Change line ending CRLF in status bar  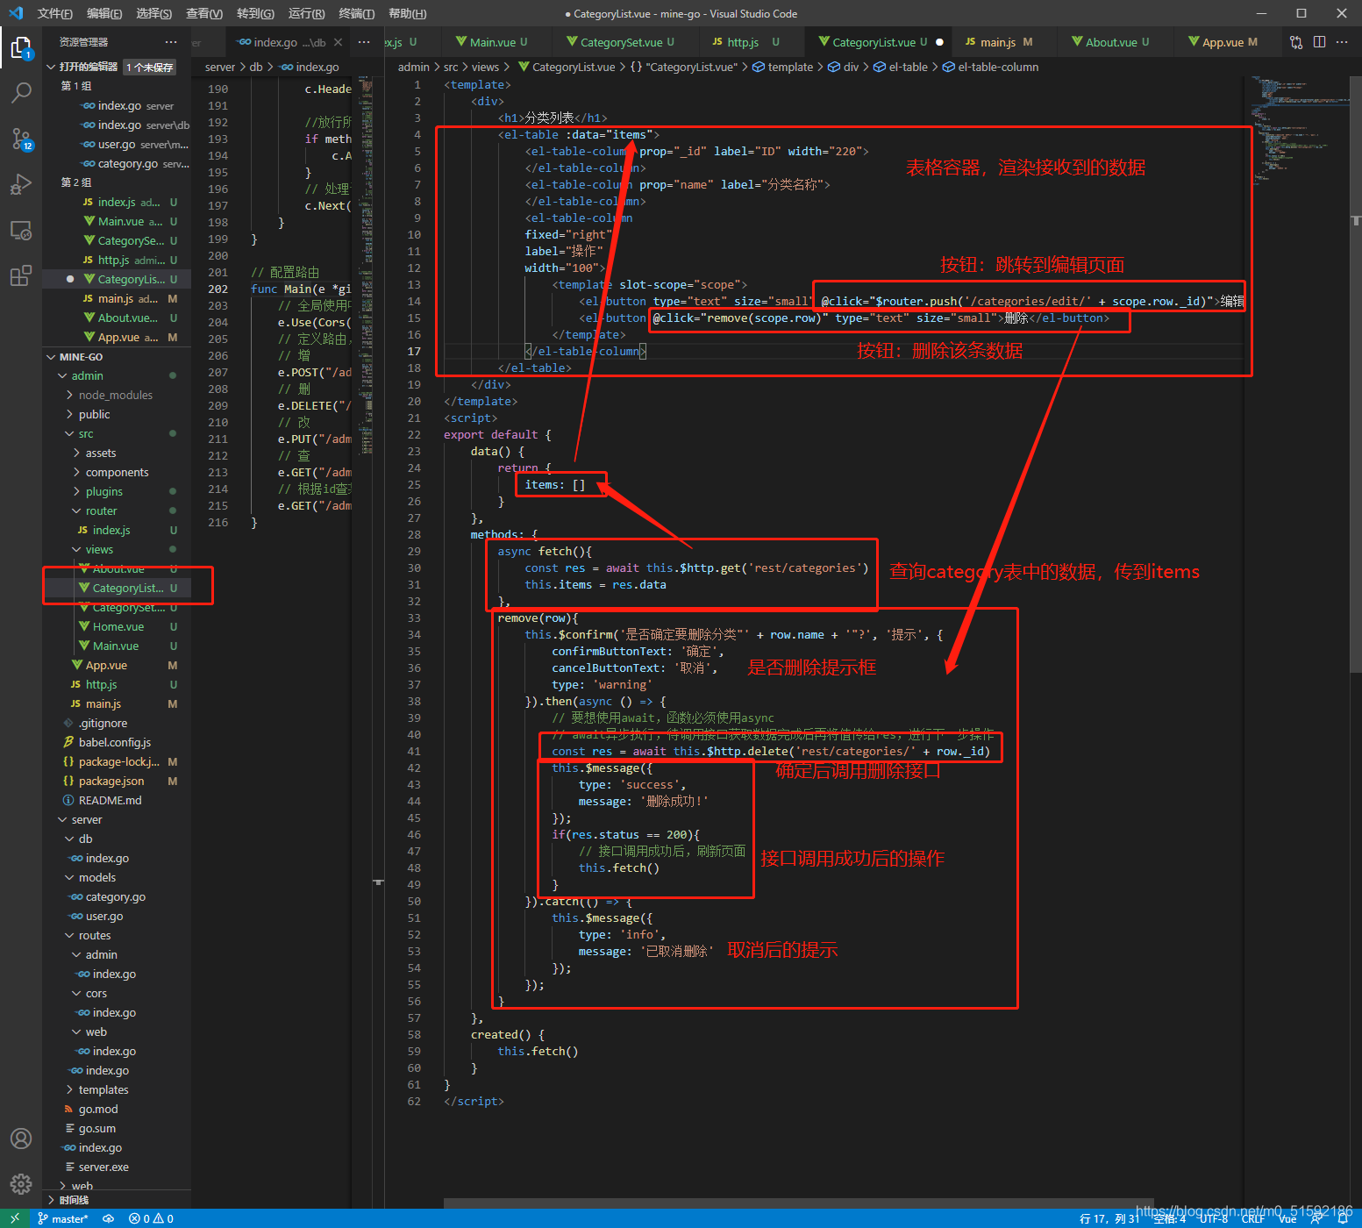coord(1252,1218)
